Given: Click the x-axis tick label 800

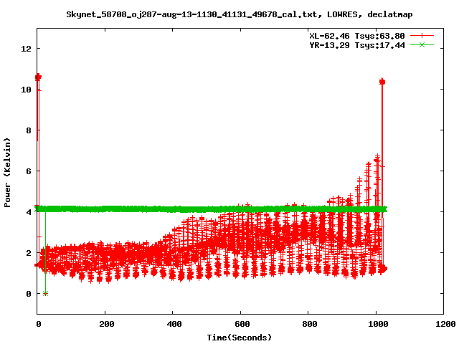Looking at the screenshot, I should [310, 324].
